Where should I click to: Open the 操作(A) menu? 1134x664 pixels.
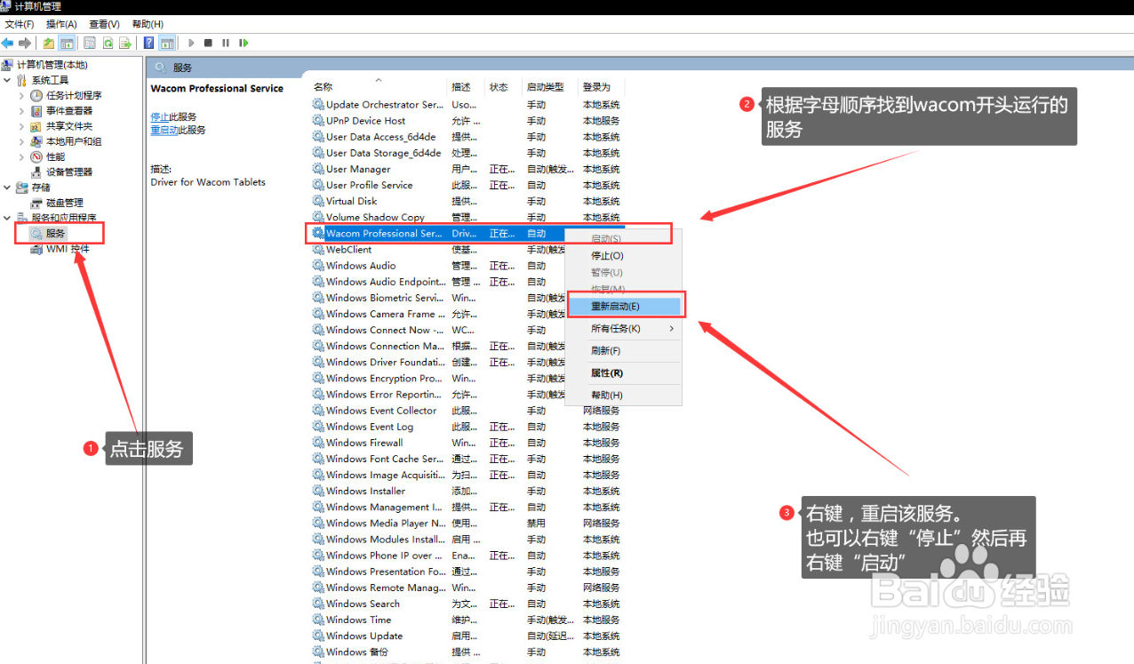point(61,24)
